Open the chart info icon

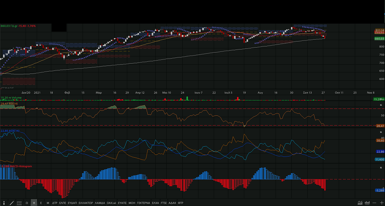[5, 203]
